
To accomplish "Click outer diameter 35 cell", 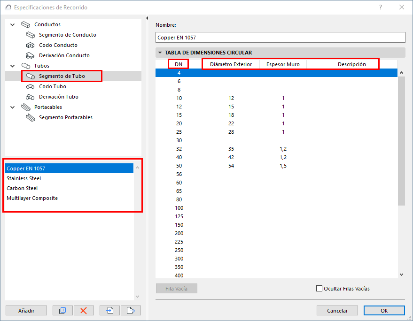I will click(x=231, y=149).
